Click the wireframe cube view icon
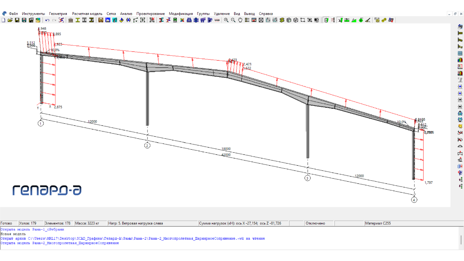 click(296, 20)
